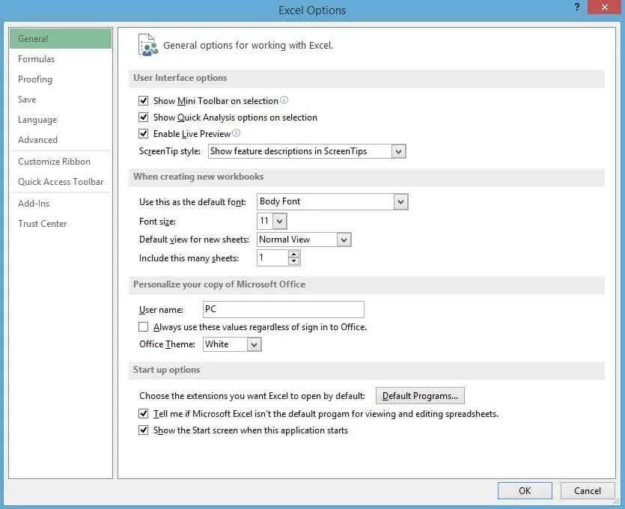Open Default view for new sheets dropdown
Screen dimensions: 625x509
pos(344,240)
